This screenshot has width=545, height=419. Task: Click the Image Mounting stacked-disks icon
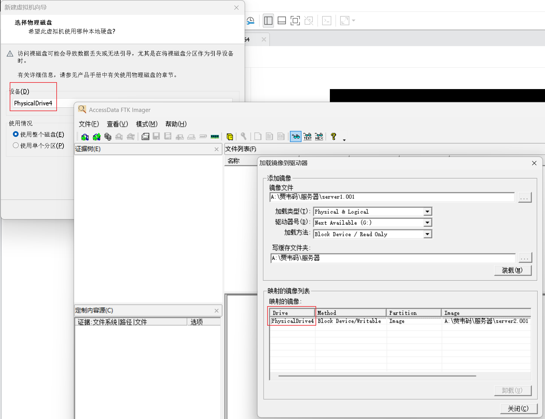(108, 137)
